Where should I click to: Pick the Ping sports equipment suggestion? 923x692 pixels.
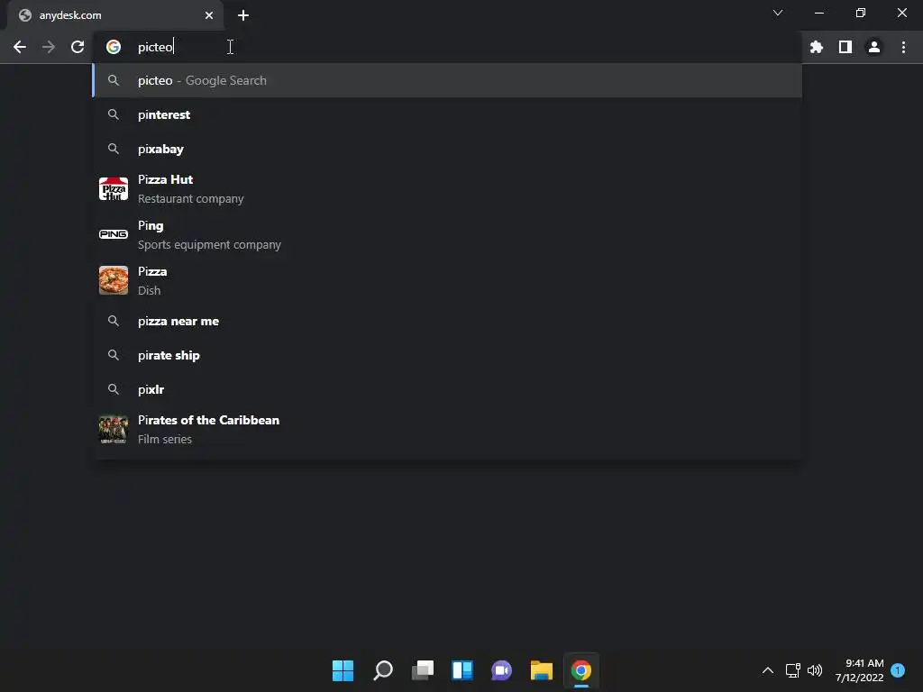pyautogui.click(x=447, y=235)
